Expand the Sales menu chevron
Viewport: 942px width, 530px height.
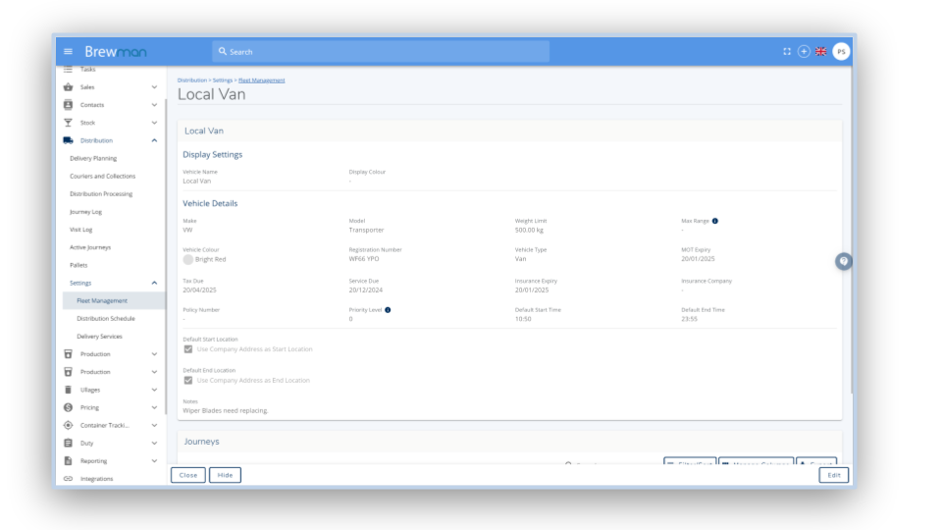154,87
